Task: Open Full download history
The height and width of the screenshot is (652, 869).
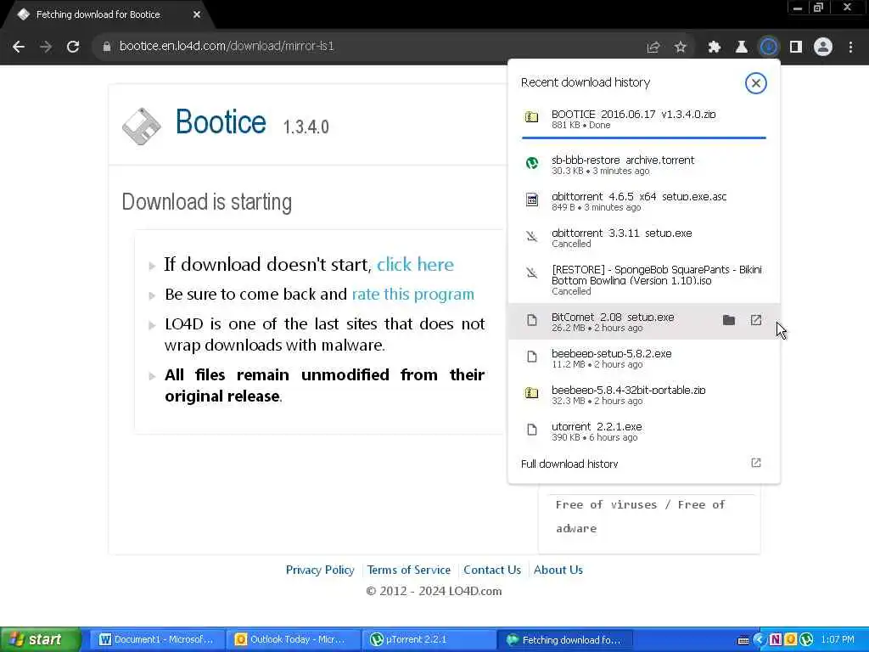Action: (644, 464)
